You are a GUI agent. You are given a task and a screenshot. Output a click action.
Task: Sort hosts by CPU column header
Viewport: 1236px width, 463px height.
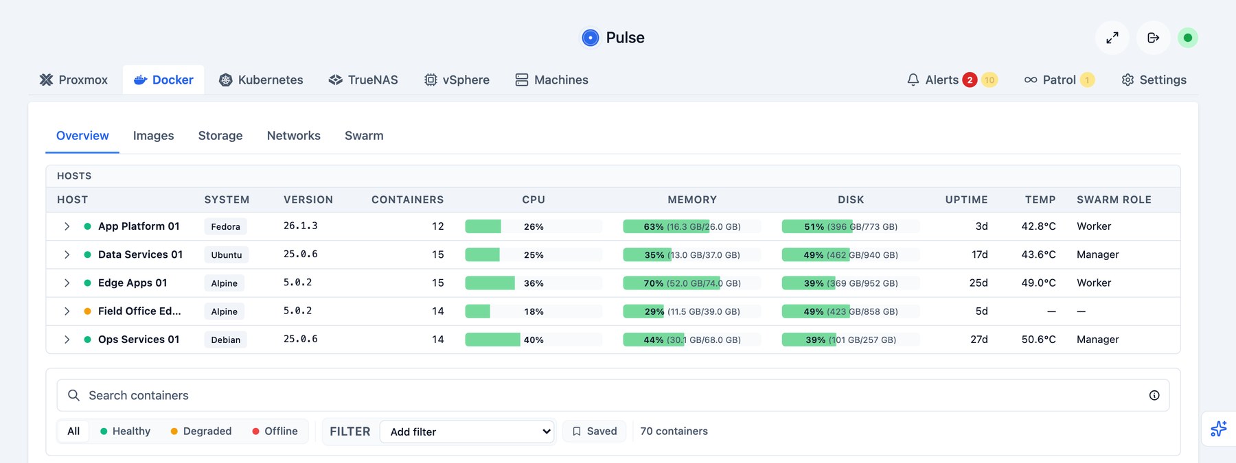pos(534,200)
